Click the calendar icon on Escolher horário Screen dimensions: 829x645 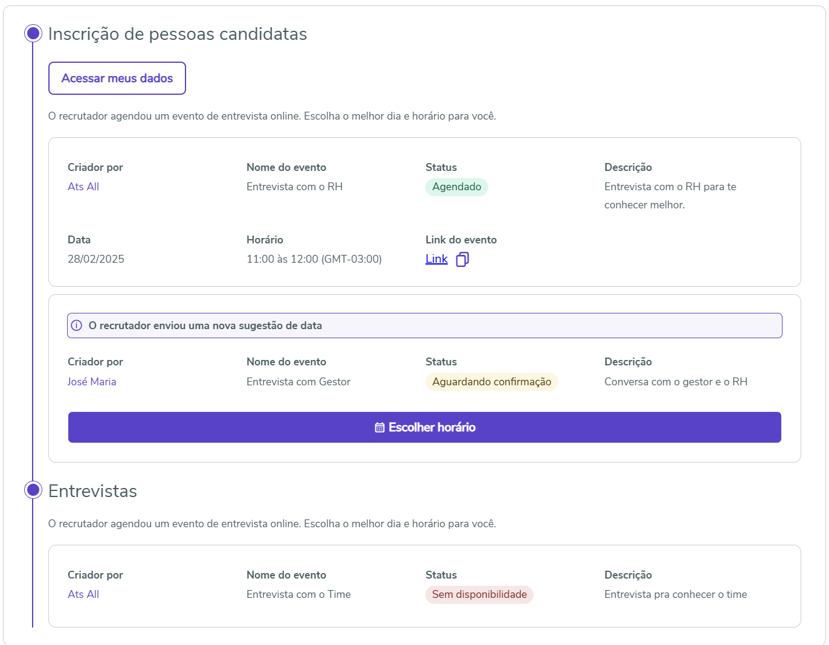379,428
